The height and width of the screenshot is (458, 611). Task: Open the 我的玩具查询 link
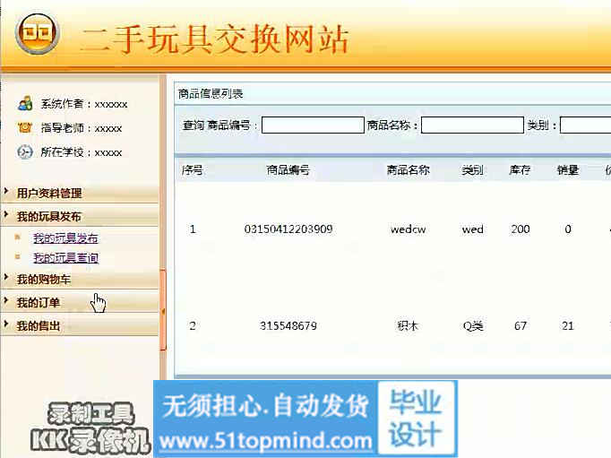[x=65, y=258]
